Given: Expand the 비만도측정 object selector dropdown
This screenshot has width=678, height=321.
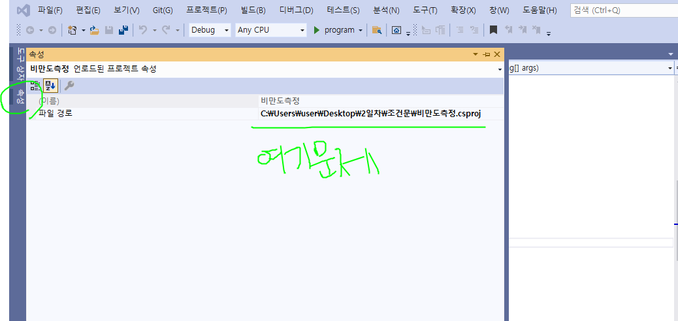Looking at the screenshot, I should point(500,69).
